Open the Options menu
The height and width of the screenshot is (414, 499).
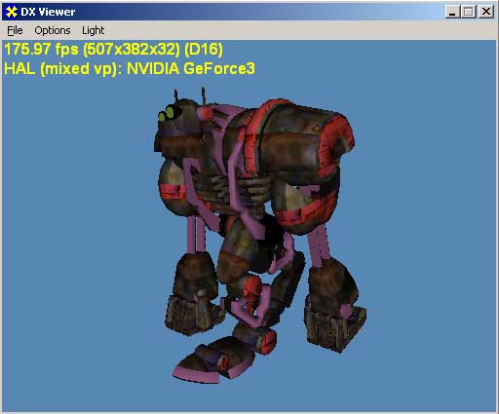[53, 30]
